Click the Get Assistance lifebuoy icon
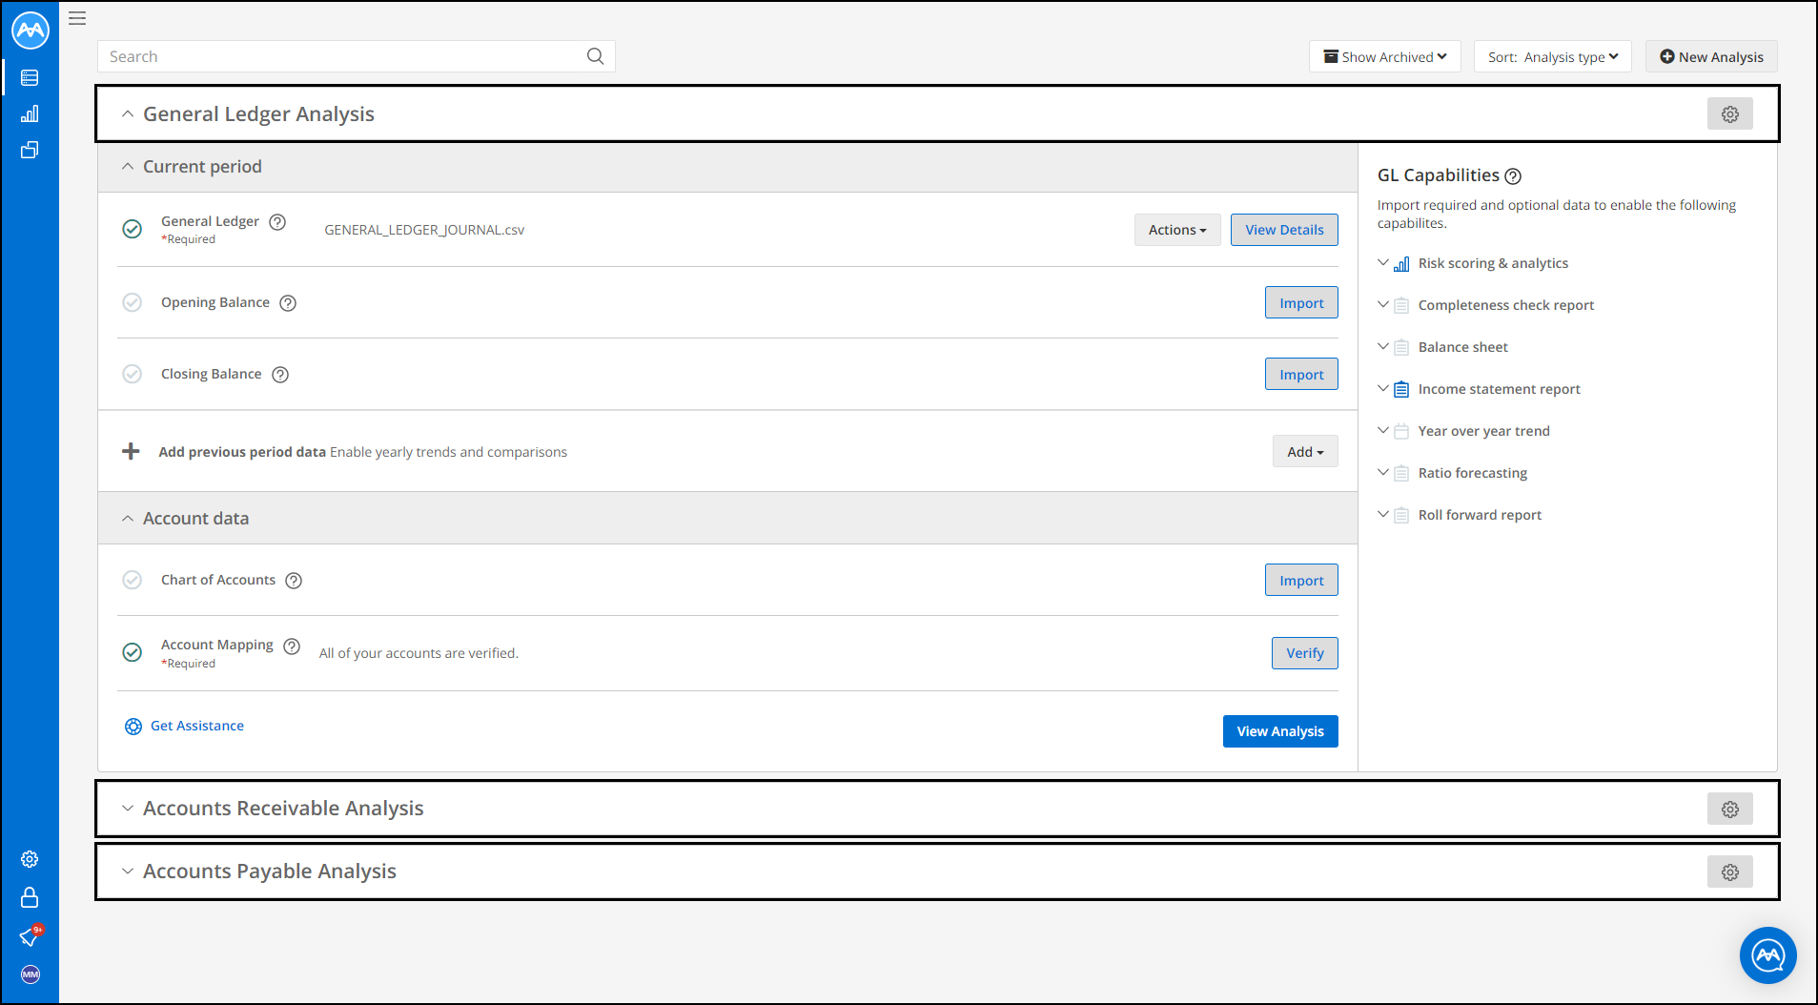Image resolution: width=1818 pixels, height=1005 pixels. tap(133, 727)
